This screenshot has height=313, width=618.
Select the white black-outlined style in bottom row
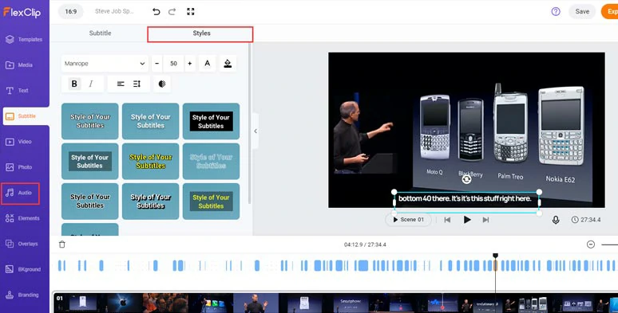pyautogui.click(x=151, y=201)
